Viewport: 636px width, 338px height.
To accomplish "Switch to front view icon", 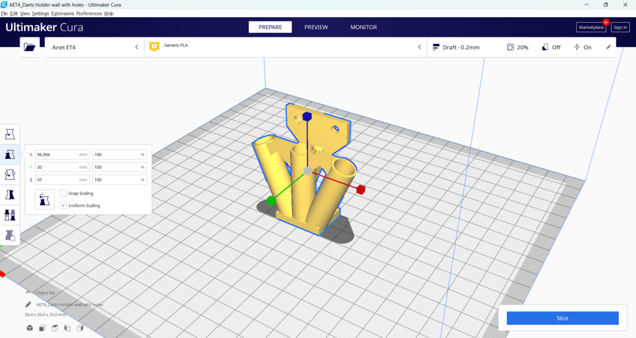I will coord(42,328).
